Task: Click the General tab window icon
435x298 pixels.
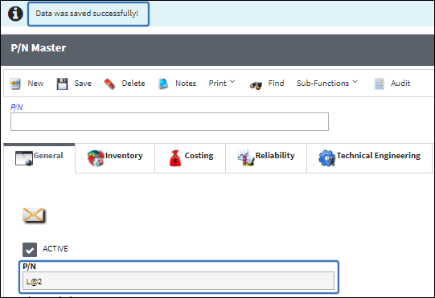Action: pos(24,158)
